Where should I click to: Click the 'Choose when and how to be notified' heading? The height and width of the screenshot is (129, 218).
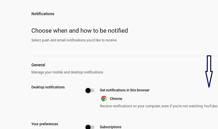79,30
